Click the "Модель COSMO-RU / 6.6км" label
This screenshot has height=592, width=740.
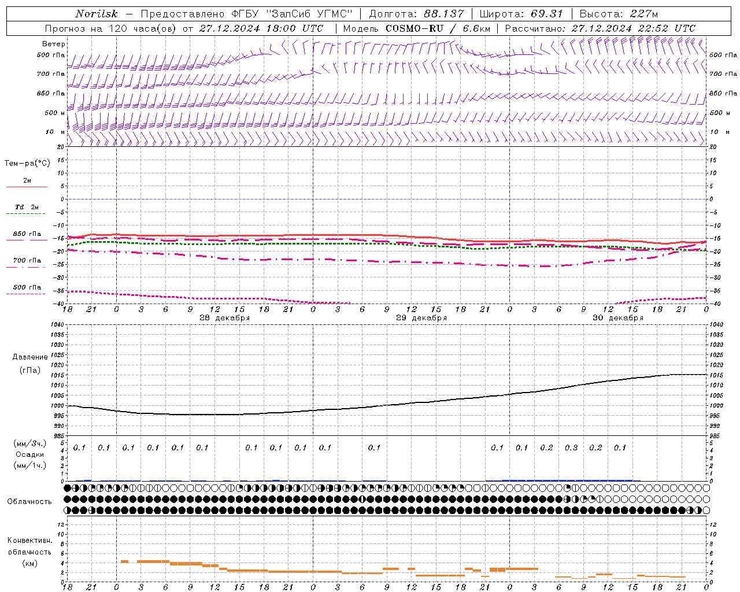point(416,28)
